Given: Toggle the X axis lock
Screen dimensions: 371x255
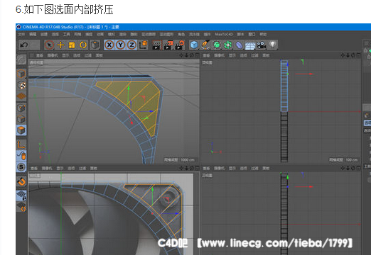Looking at the screenshot, I should coord(109,45).
